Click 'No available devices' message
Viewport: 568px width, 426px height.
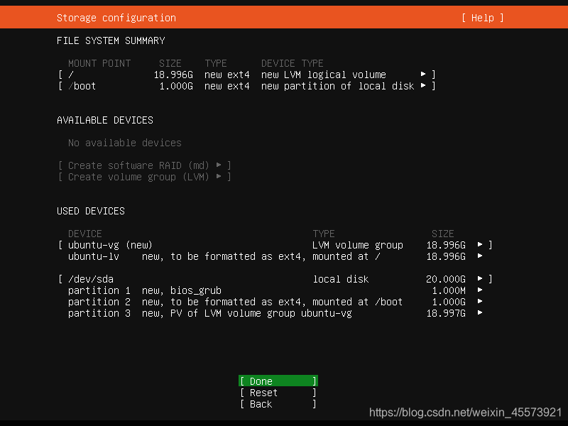click(125, 143)
